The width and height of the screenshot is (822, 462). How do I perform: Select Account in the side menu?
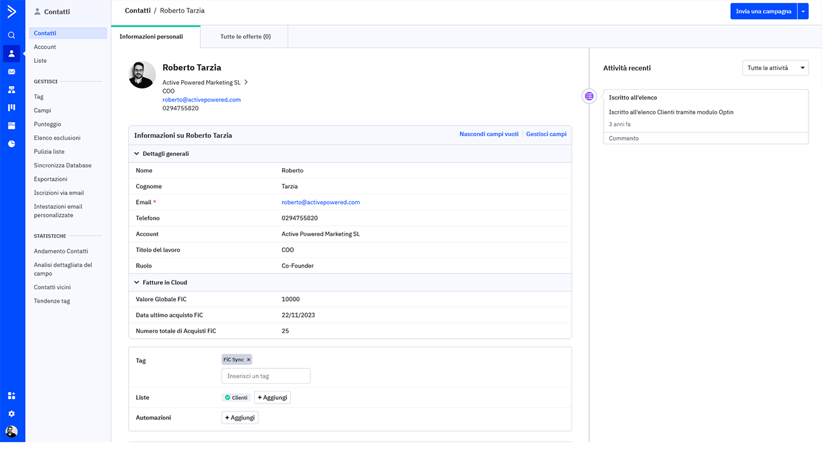pos(45,47)
